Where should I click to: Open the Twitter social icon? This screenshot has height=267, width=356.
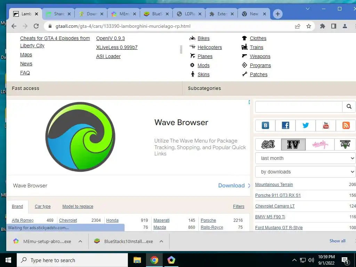pos(306,125)
